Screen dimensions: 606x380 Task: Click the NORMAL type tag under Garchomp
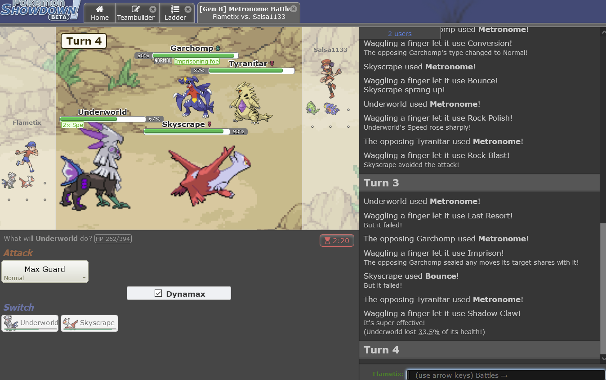click(x=163, y=60)
